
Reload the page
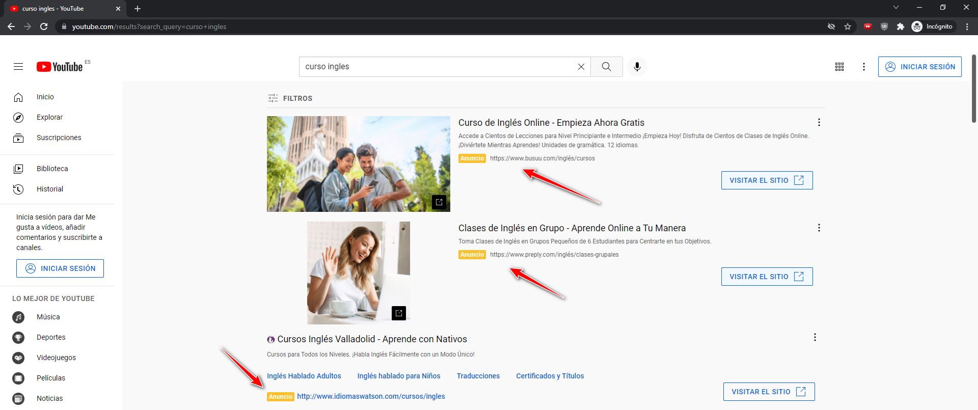(x=44, y=26)
